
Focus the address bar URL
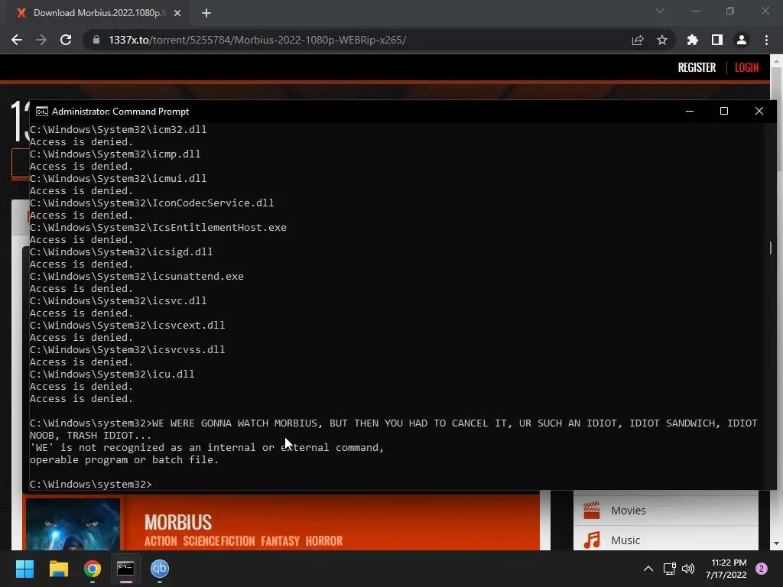[x=257, y=40]
